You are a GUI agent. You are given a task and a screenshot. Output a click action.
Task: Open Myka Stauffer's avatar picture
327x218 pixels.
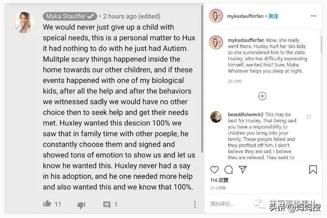[23, 23]
